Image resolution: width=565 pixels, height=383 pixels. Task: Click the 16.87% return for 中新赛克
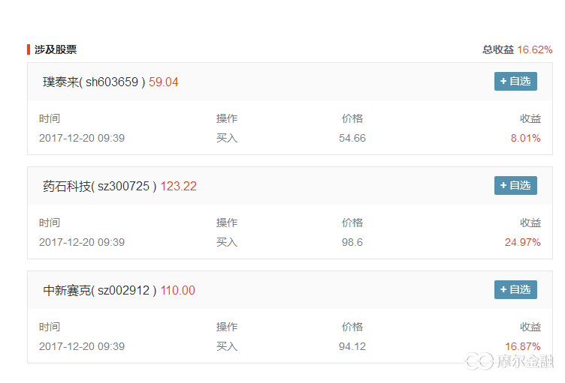pos(522,346)
